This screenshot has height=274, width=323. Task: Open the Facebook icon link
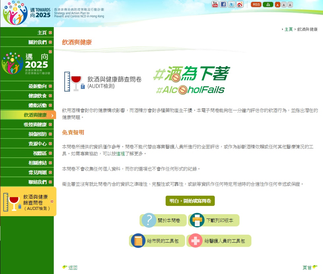click(223, 4)
